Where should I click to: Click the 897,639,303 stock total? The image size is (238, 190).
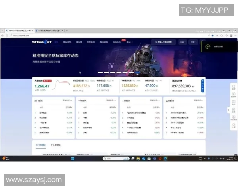[x=181, y=86]
